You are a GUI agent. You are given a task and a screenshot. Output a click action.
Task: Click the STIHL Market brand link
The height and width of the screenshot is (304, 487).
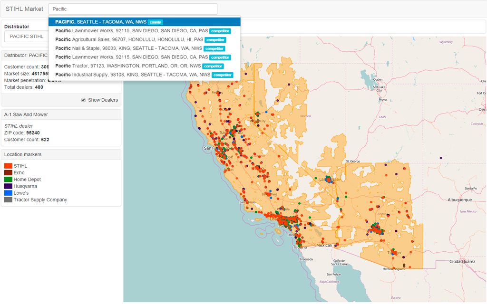click(x=24, y=9)
